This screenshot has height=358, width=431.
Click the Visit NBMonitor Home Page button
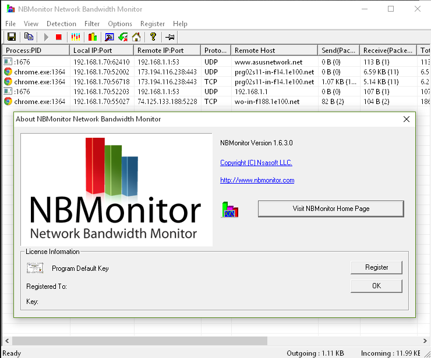(330, 209)
